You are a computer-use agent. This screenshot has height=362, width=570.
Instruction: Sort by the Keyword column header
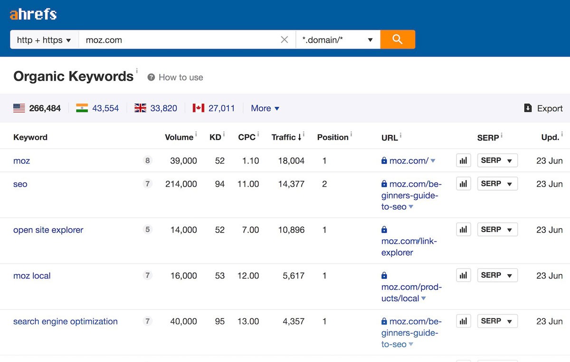pyautogui.click(x=30, y=138)
